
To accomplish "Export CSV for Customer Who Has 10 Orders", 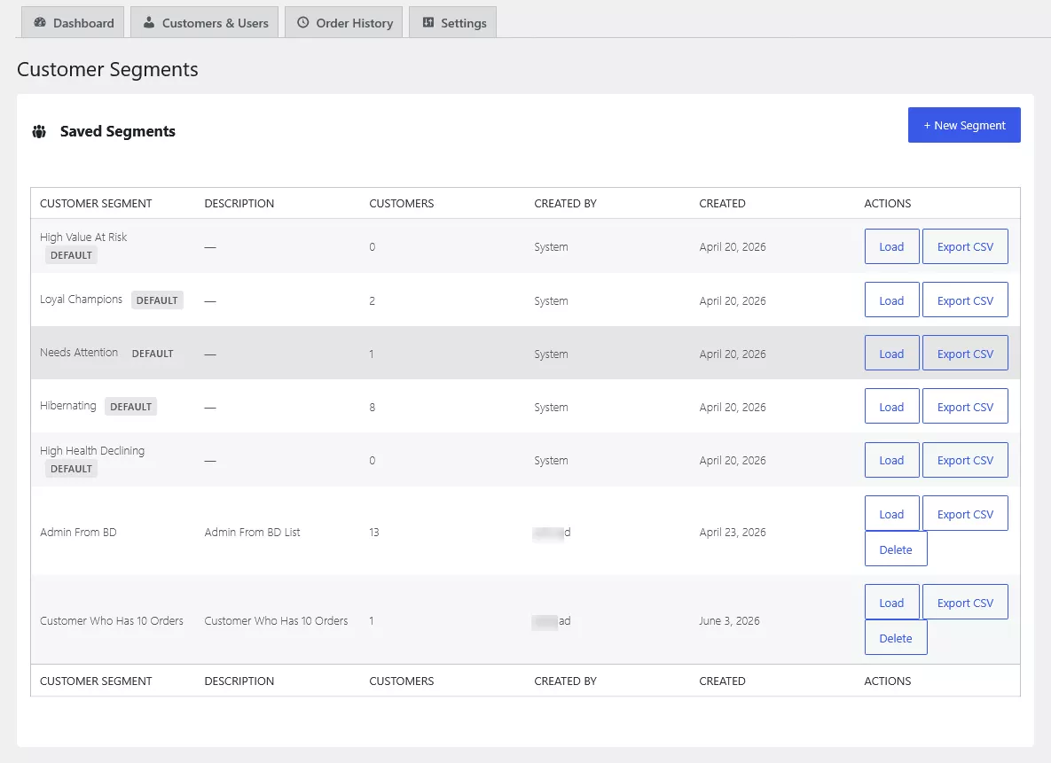I will click(965, 603).
